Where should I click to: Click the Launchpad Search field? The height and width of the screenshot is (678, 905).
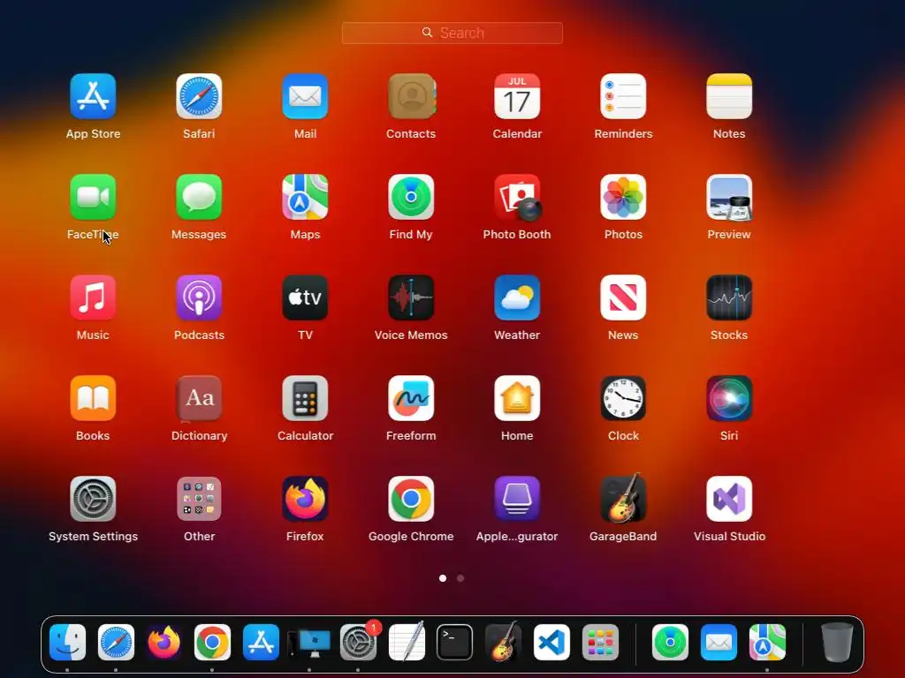click(452, 33)
